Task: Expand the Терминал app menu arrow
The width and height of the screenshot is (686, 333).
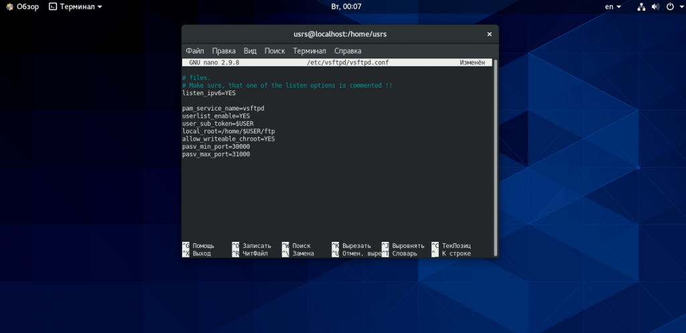Action: (100, 7)
